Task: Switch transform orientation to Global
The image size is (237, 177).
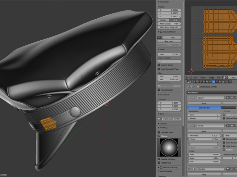Action: click(163, 20)
